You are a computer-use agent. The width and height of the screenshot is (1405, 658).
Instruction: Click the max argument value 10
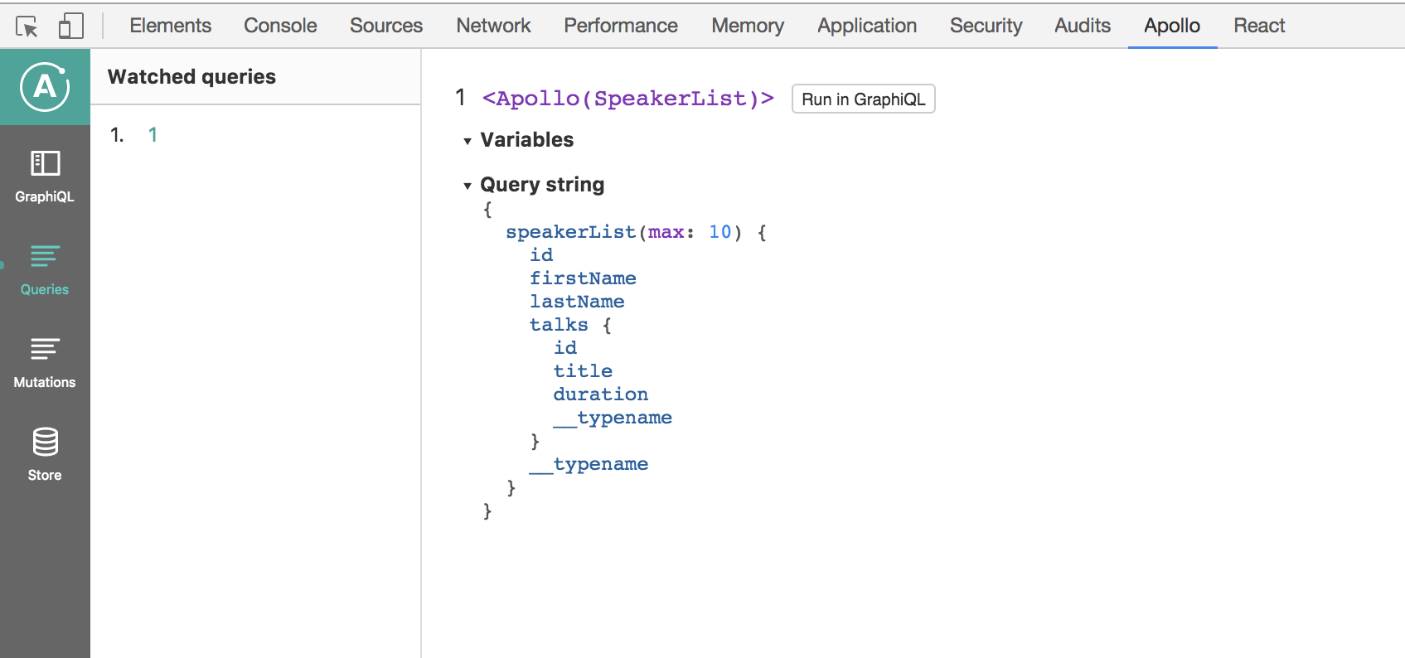pyautogui.click(x=719, y=232)
